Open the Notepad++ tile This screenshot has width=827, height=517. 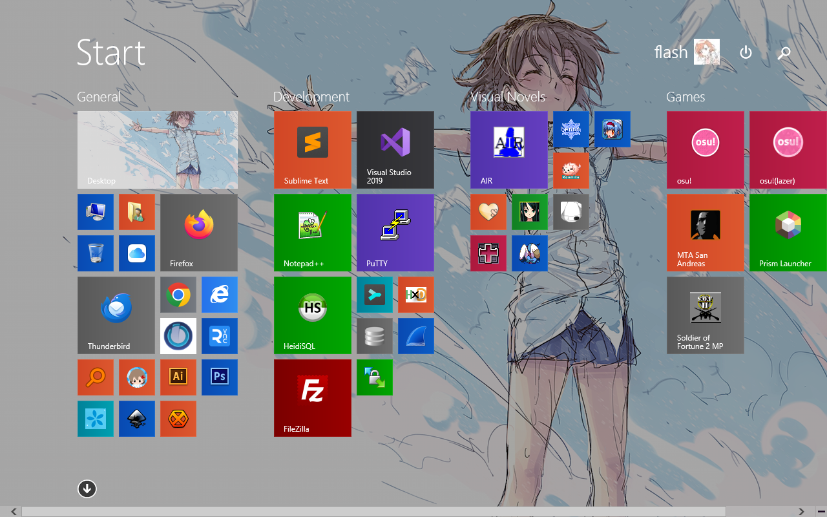pos(313,233)
